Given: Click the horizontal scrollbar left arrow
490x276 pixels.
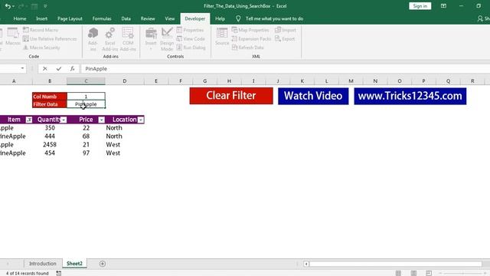Looking at the screenshot, I should click(x=306, y=264).
